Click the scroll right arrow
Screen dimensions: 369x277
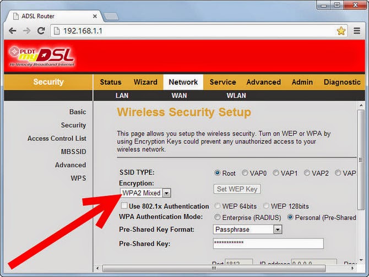pyautogui.click(x=352, y=268)
